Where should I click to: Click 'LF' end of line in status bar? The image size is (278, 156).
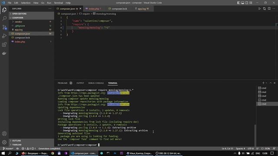pos(257,149)
